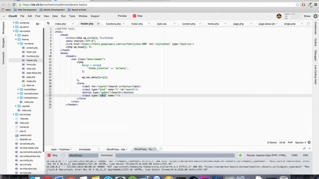Open the Opera extension icon in the browser toolbar
This screenshot has height=179, width=319.
click(x=304, y=4)
